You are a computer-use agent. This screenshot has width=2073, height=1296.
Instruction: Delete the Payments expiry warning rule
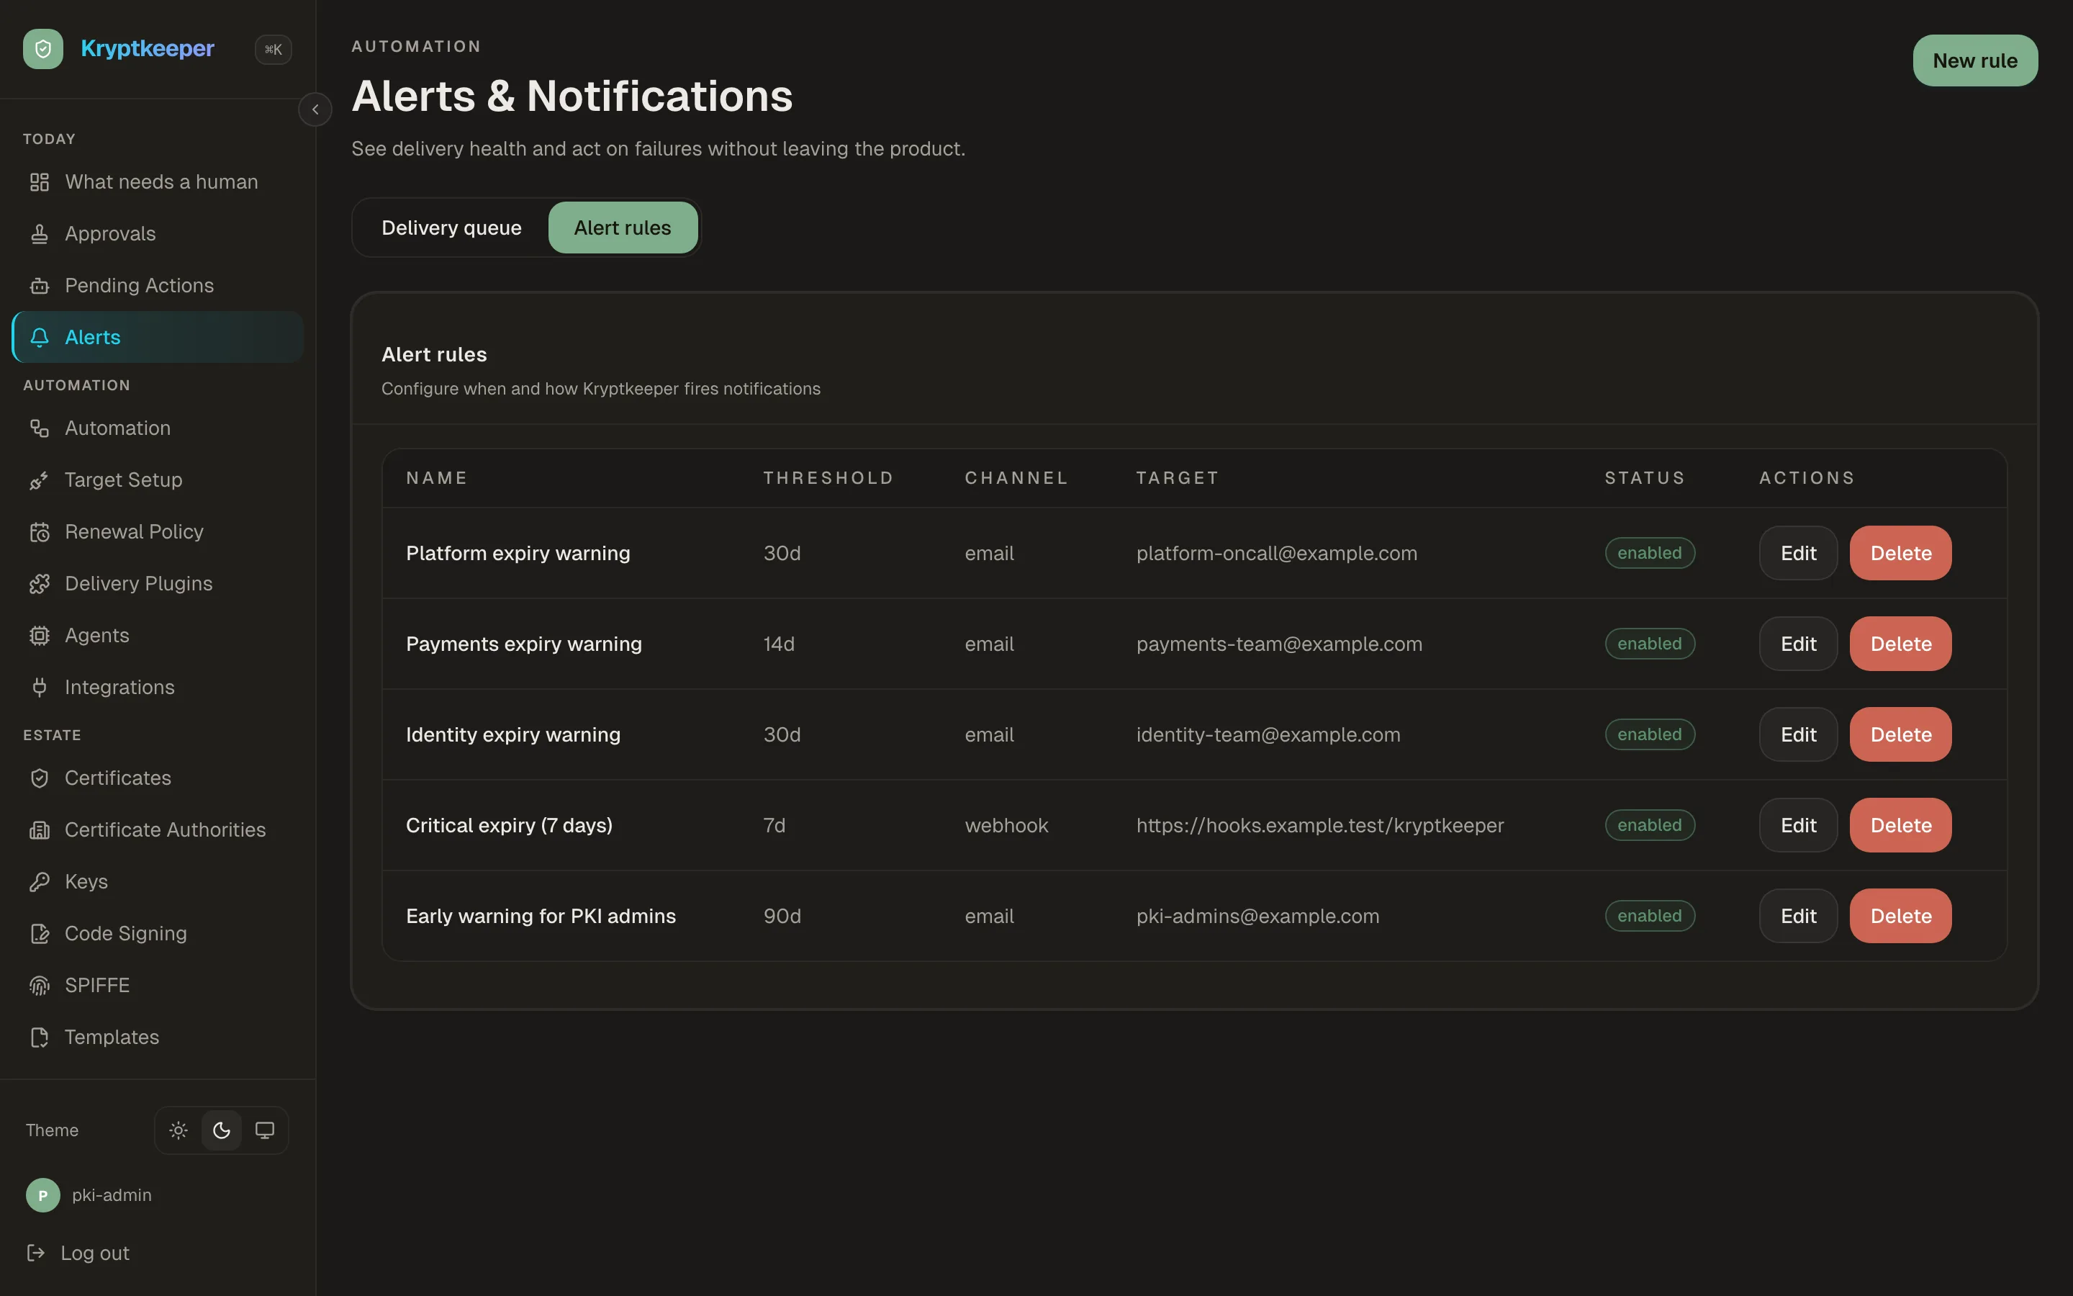[x=1900, y=644]
